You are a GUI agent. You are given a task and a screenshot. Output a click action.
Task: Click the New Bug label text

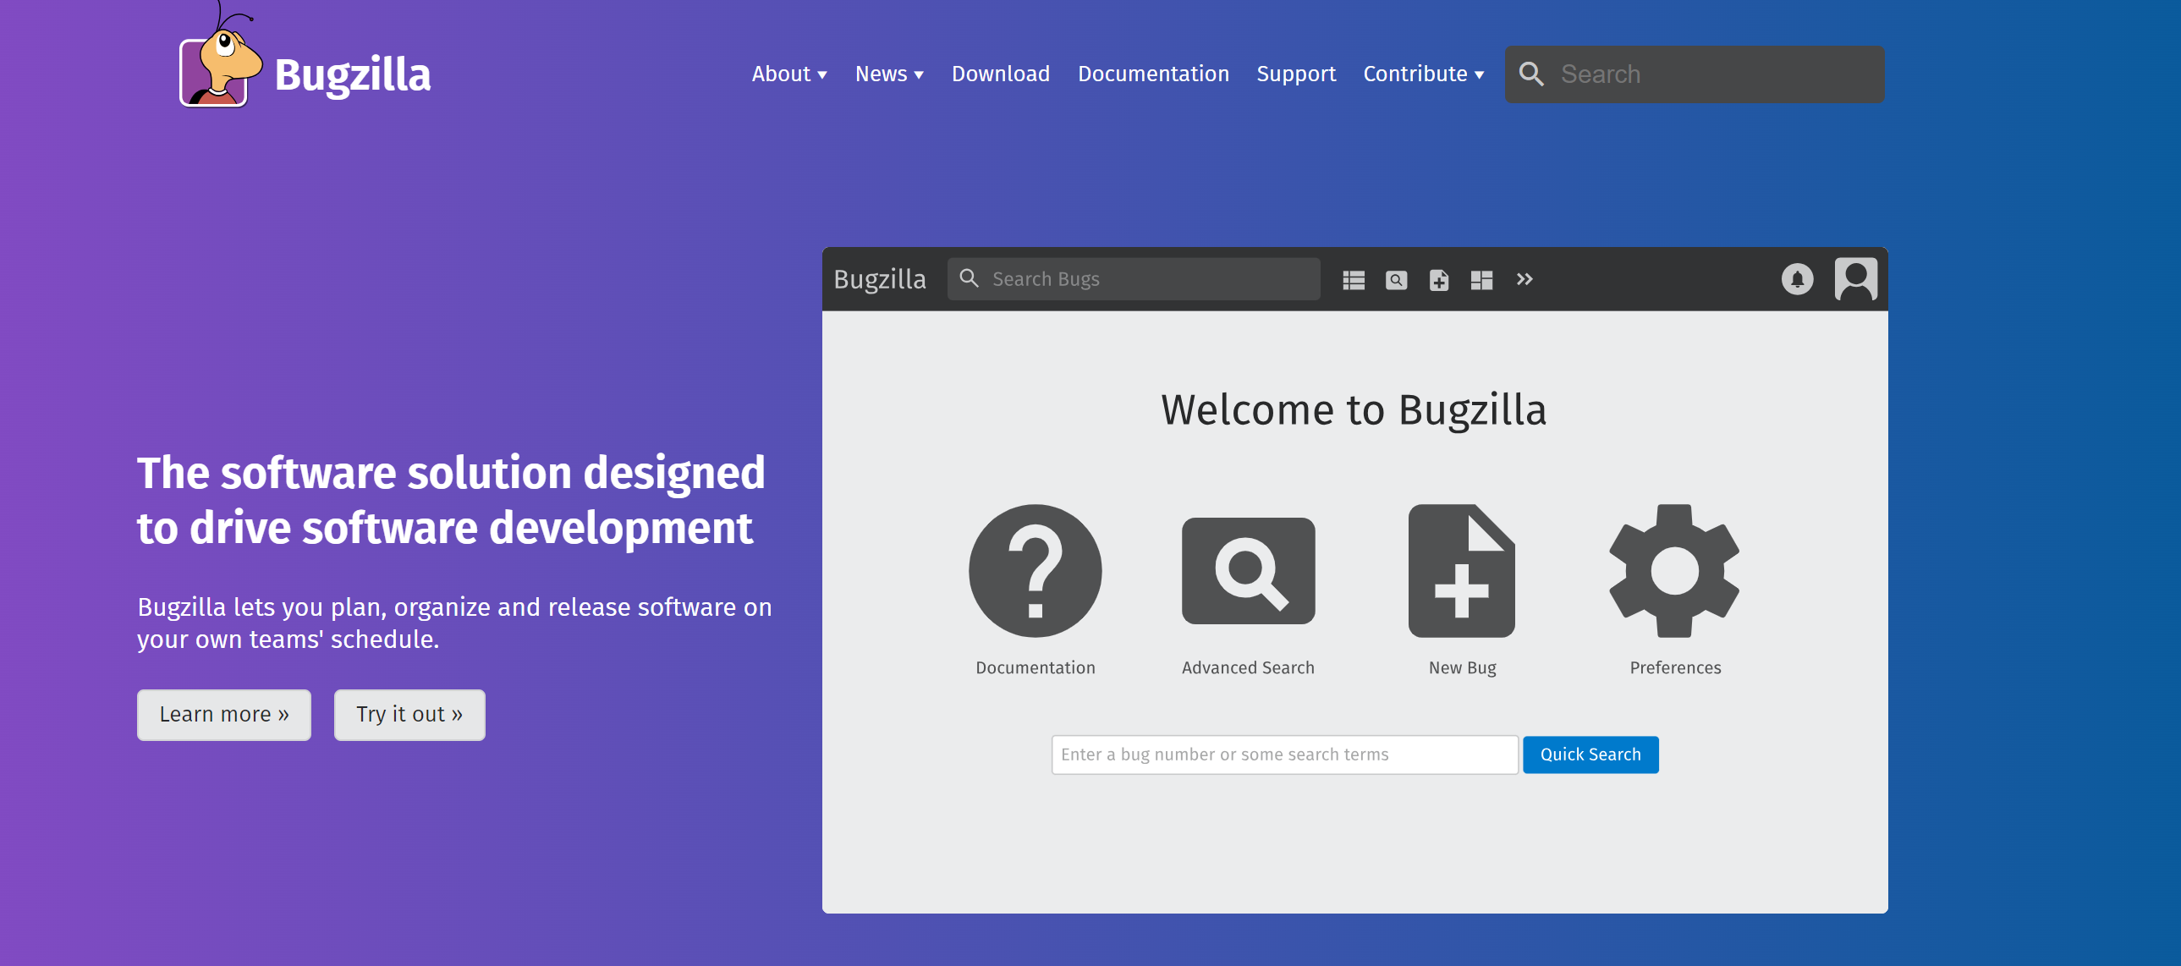pos(1462,668)
